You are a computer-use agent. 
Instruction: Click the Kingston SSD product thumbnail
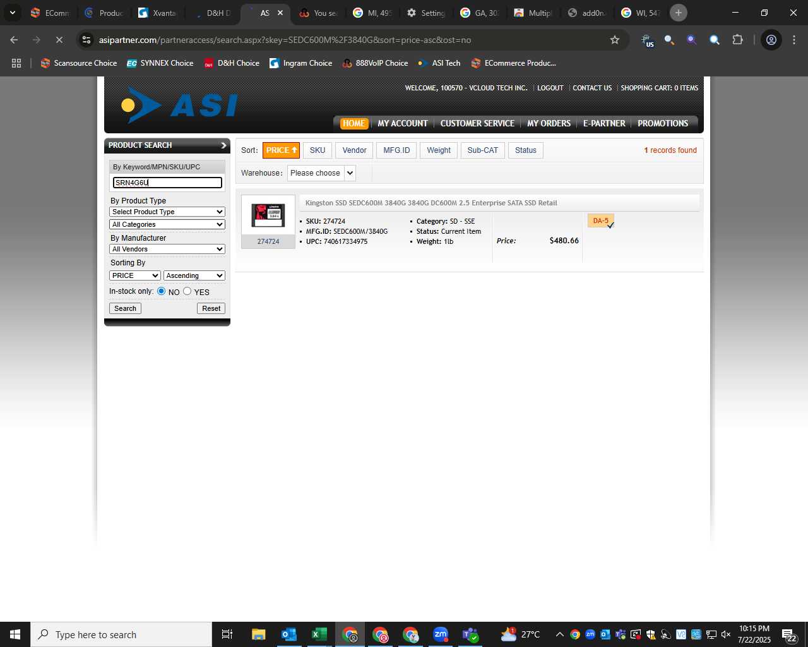[x=268, y=215]
